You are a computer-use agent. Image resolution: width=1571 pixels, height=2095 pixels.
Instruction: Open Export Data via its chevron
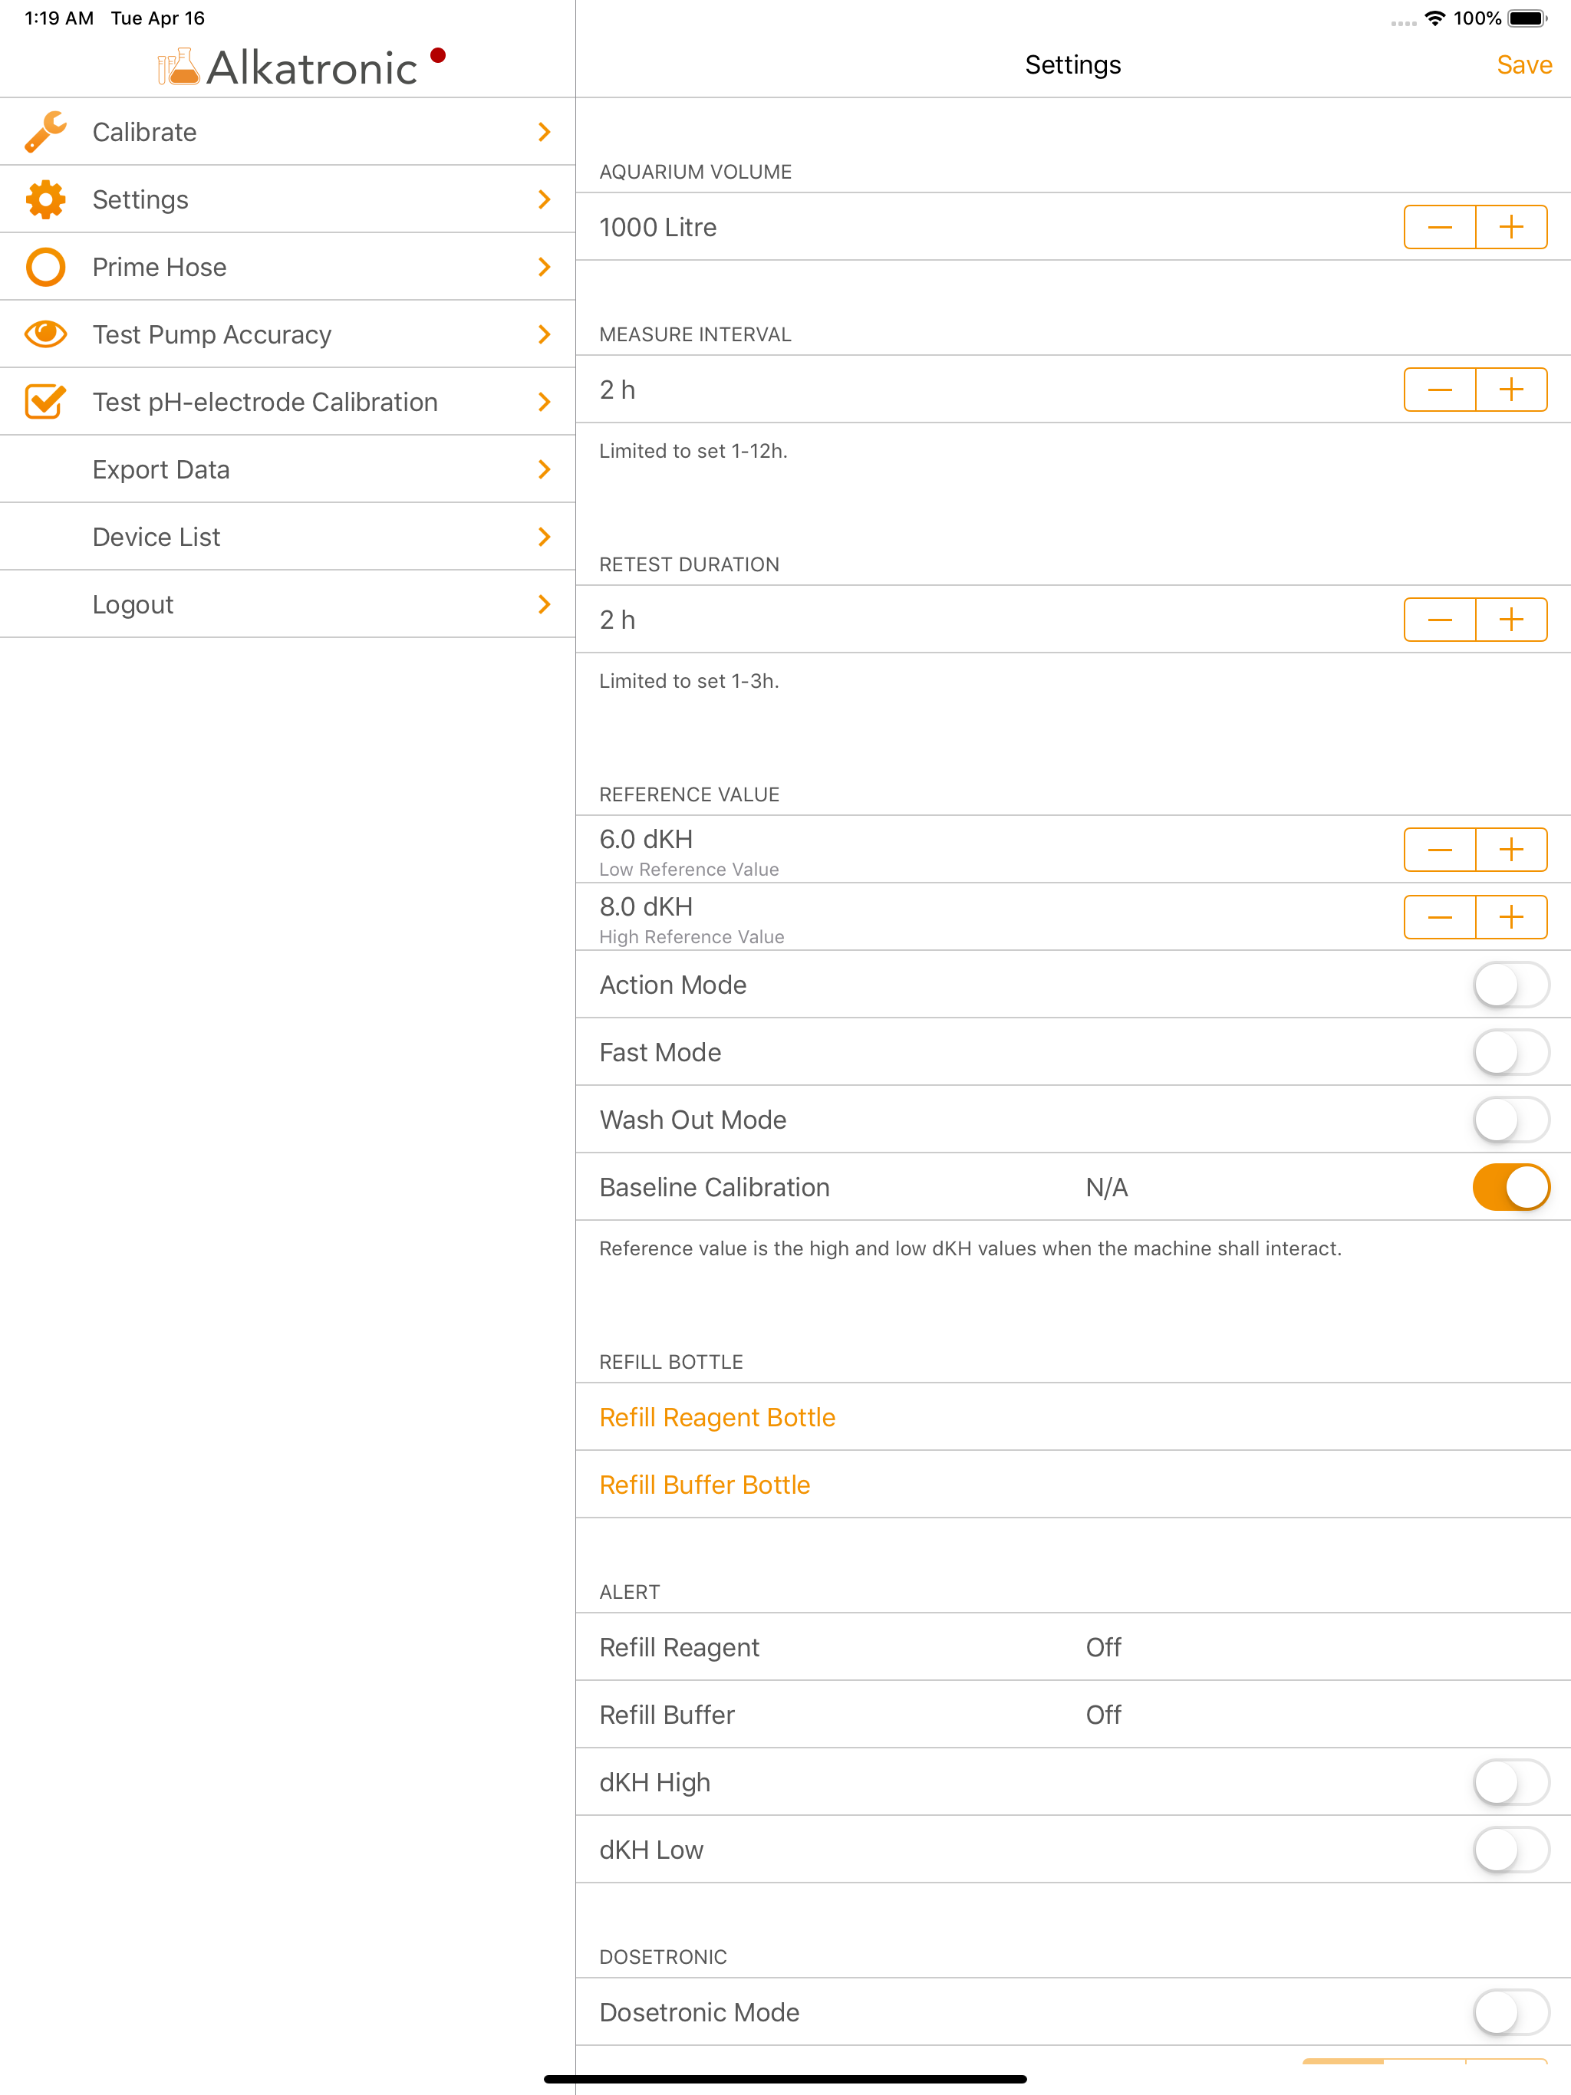[544, 470]
